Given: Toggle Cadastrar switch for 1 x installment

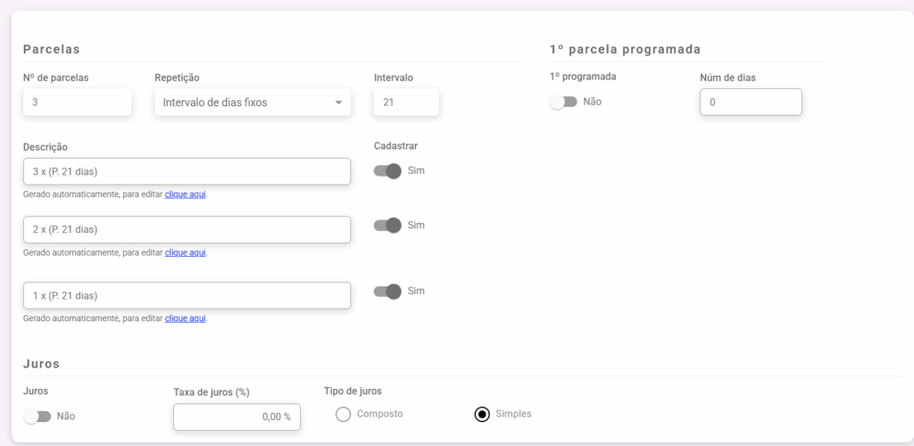Looking at the screenshot, I should pos(387,291).
